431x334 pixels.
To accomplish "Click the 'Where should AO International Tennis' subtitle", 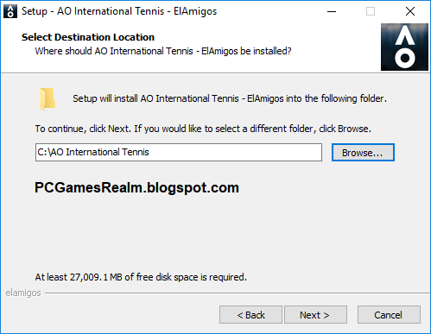I will [163, 51].
